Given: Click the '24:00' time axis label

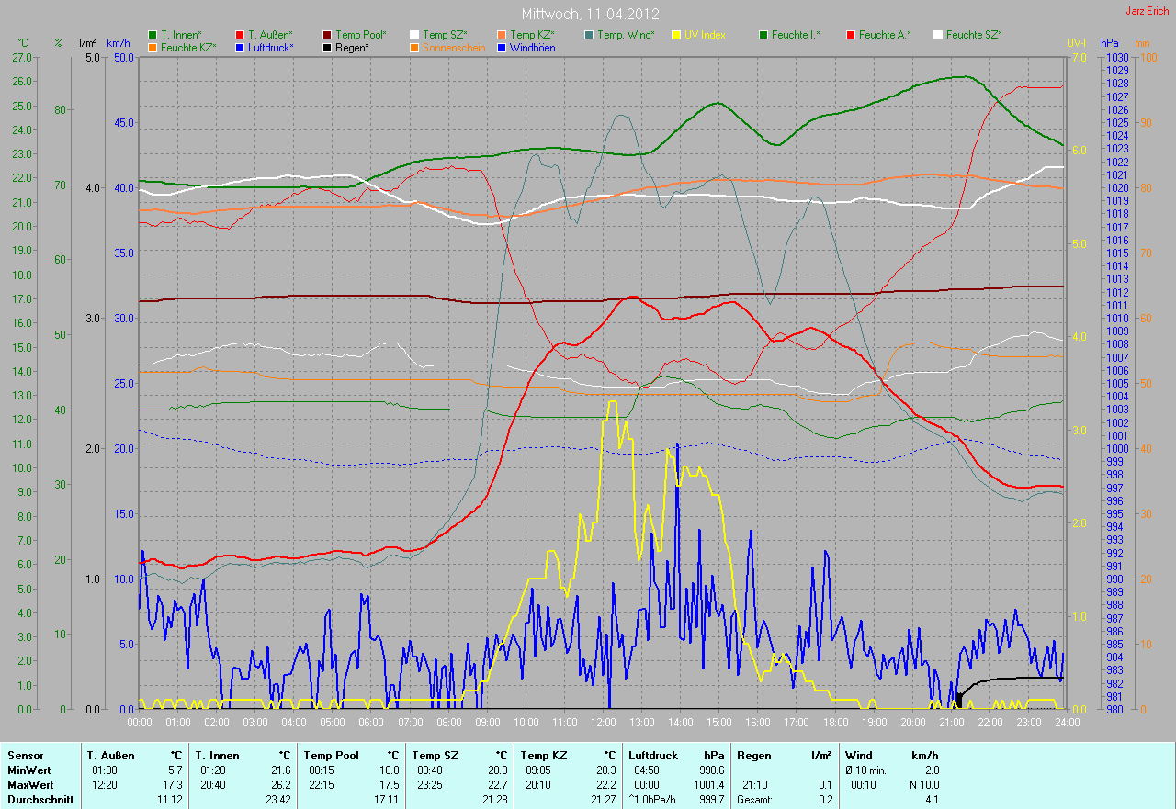Looking at the screenshot, I should click(x=1066, y=723).
